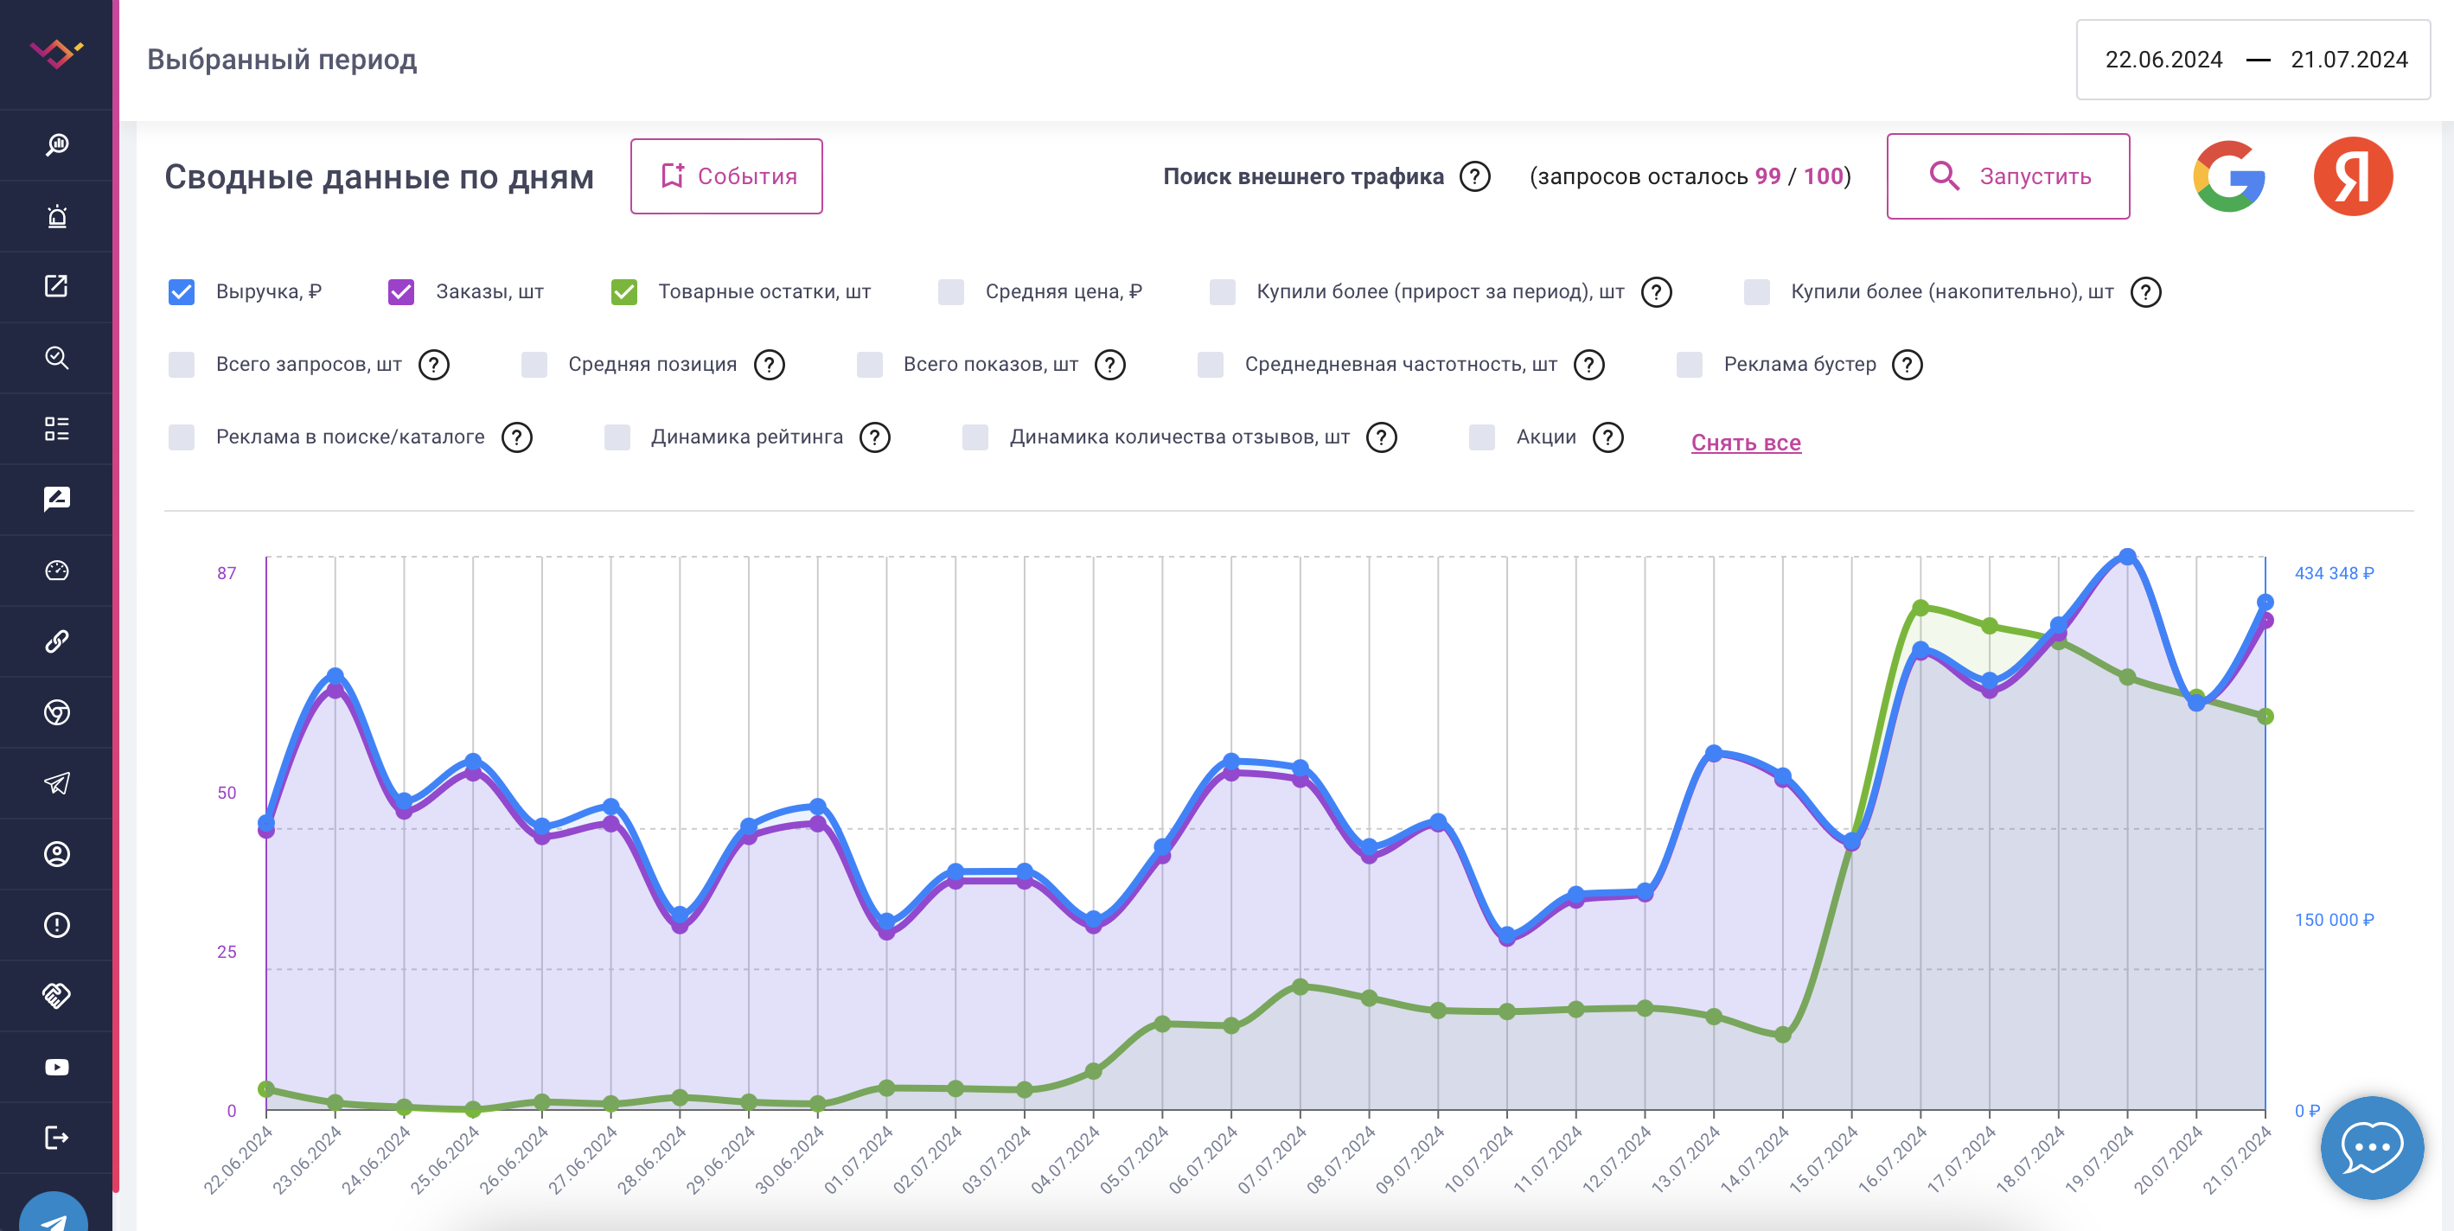
Task: Show help for Динамика рейтинга
Action: click(874, 438)
